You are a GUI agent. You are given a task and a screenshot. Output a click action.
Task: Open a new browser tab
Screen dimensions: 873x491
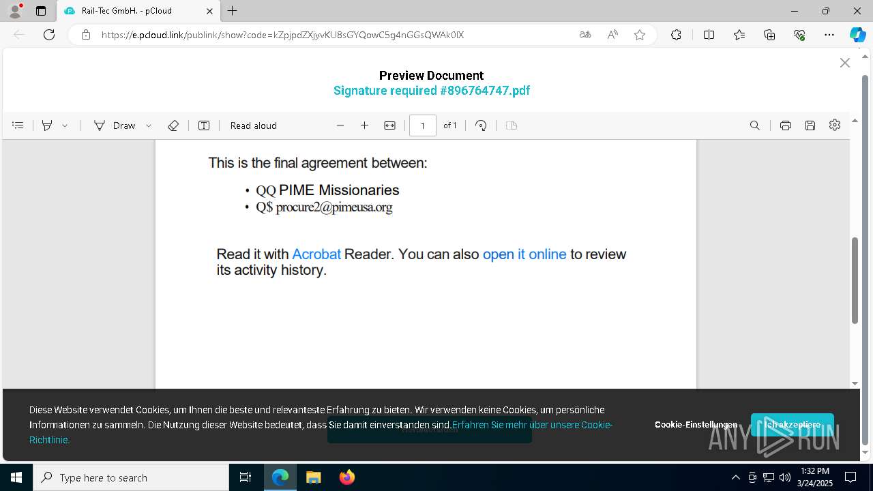(x=233, y=11)
